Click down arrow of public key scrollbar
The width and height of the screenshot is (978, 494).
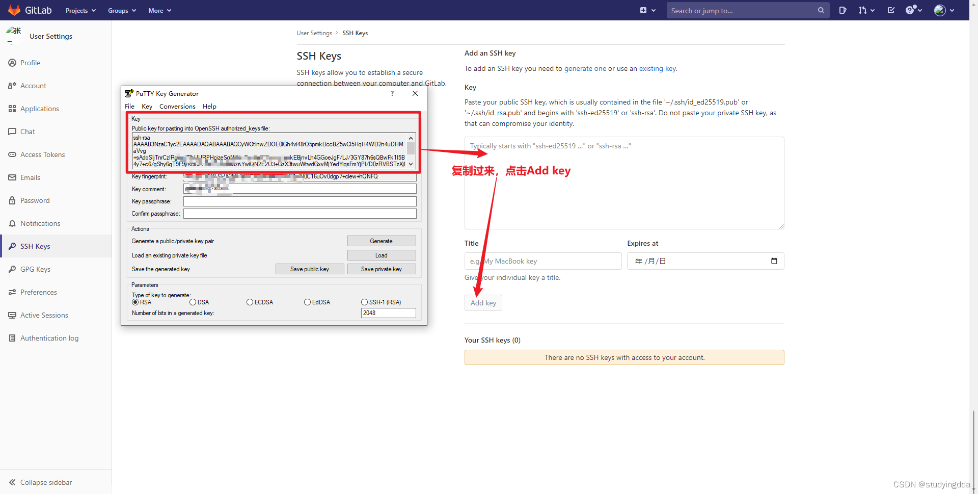[411, 164]
